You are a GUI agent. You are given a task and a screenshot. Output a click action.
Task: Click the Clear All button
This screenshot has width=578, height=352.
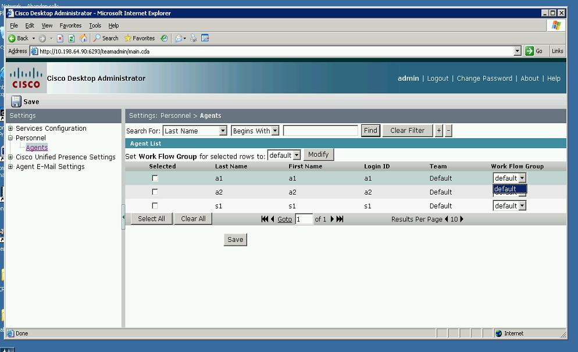[193, 219]
